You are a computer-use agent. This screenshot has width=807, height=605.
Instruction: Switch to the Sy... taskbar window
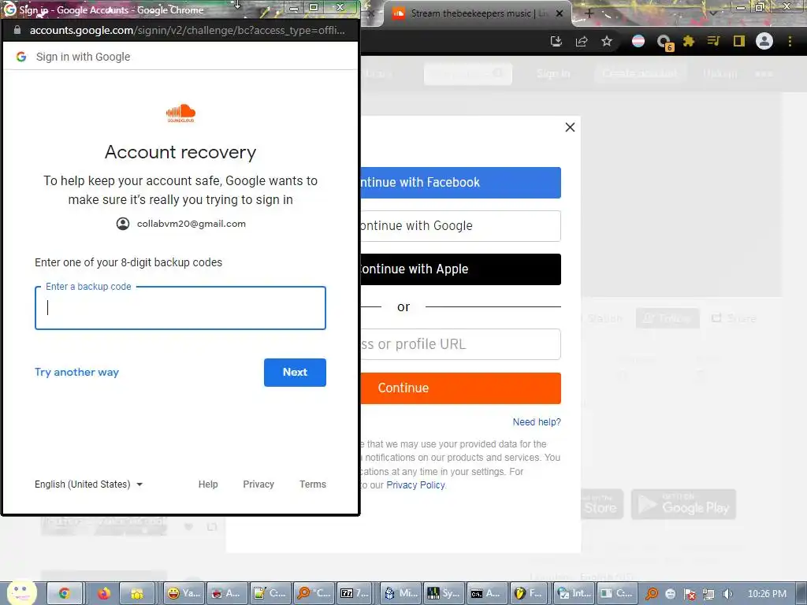[x=443, y=594]
